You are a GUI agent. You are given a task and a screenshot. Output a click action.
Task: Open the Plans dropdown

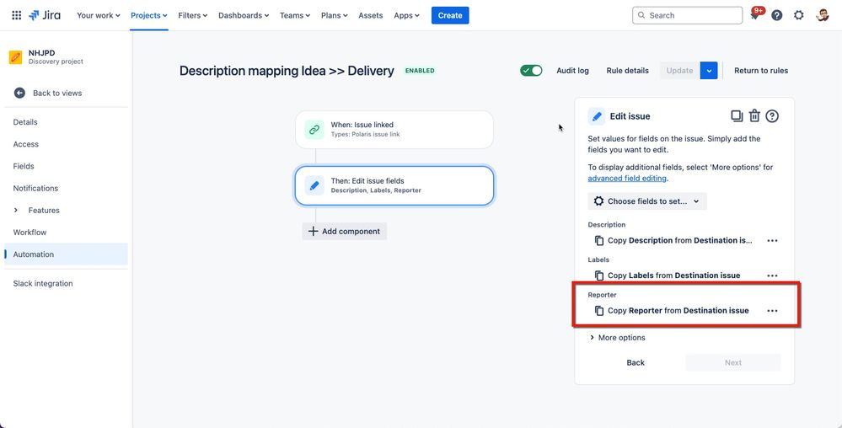(335, 15)
